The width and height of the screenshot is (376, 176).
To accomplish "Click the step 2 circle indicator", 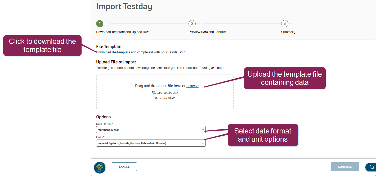I will tap(192, 24).
